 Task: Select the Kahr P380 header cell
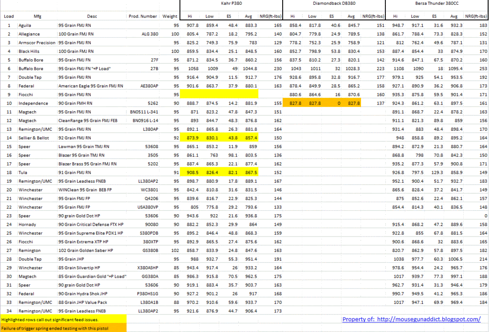coord(231,3)
